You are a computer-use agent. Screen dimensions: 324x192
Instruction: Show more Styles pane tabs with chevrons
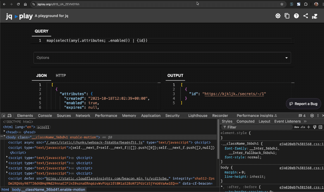tap(305, 121)
